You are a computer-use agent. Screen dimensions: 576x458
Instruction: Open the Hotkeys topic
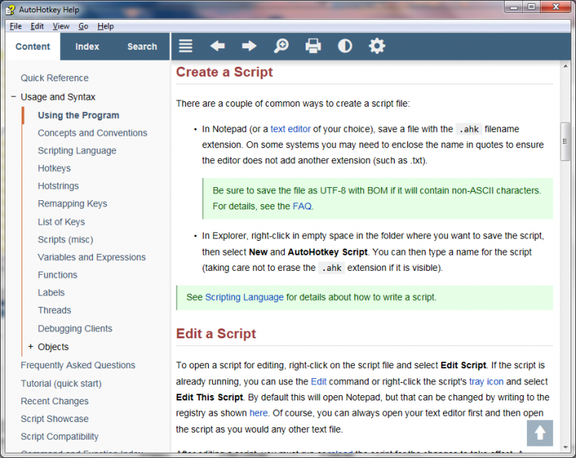click(54, 168)
